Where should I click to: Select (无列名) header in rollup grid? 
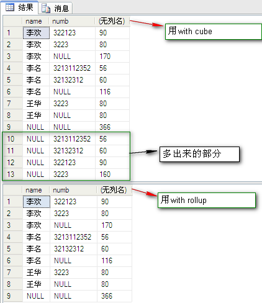[x=114, y=190]
